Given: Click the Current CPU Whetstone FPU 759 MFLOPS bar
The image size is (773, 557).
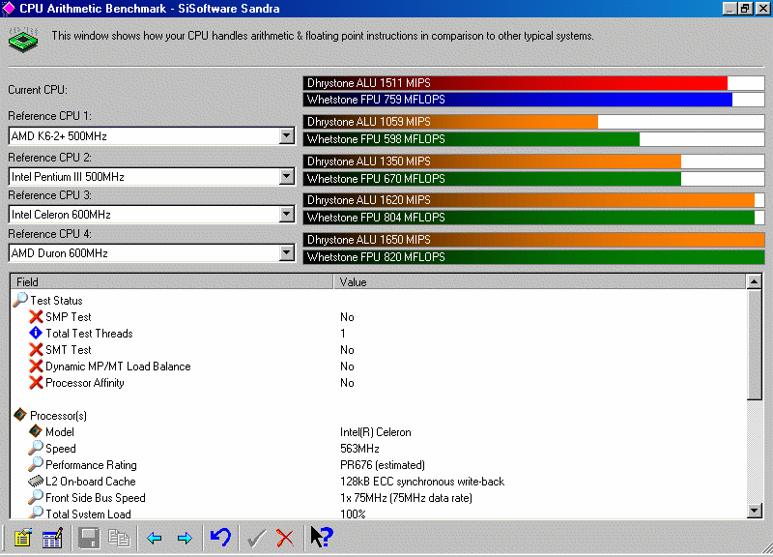Looking at the screenshot, I should click(533, 100).
